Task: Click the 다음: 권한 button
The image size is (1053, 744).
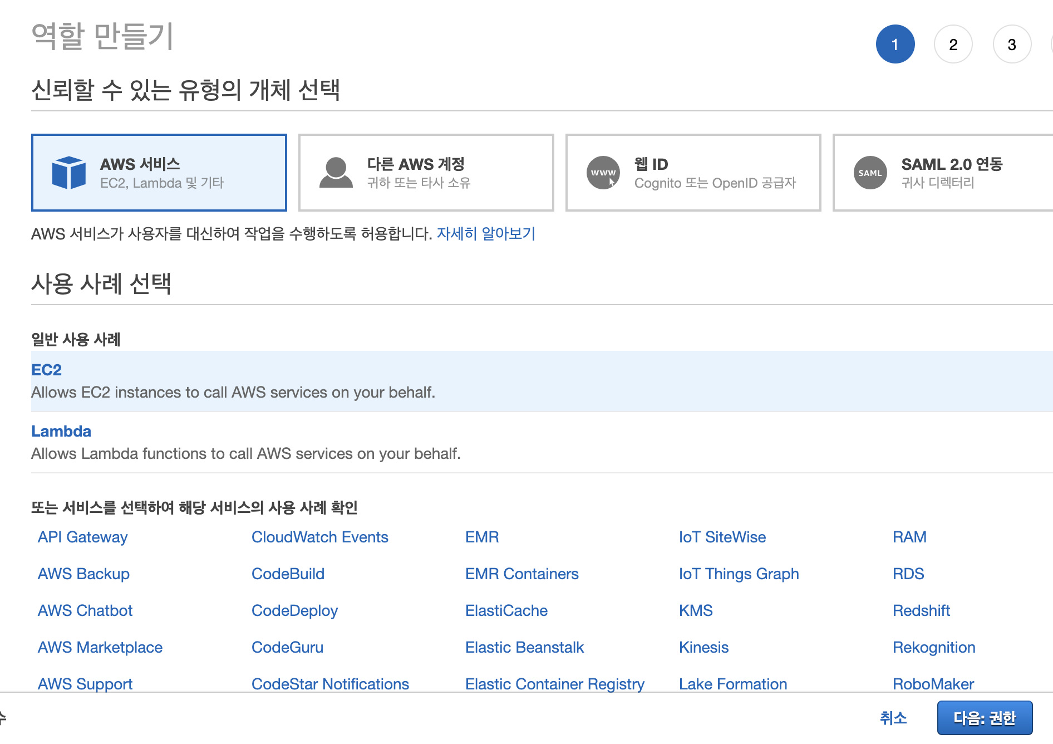Action: pyautogui.click(x=985, y=718)
